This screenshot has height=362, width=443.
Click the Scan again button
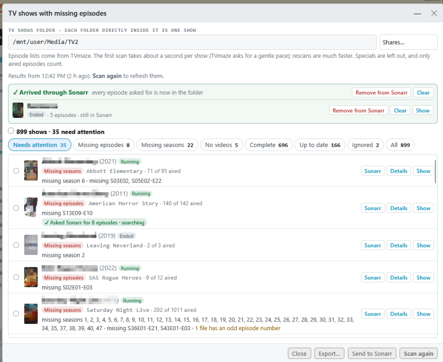(x=418, y=353)
